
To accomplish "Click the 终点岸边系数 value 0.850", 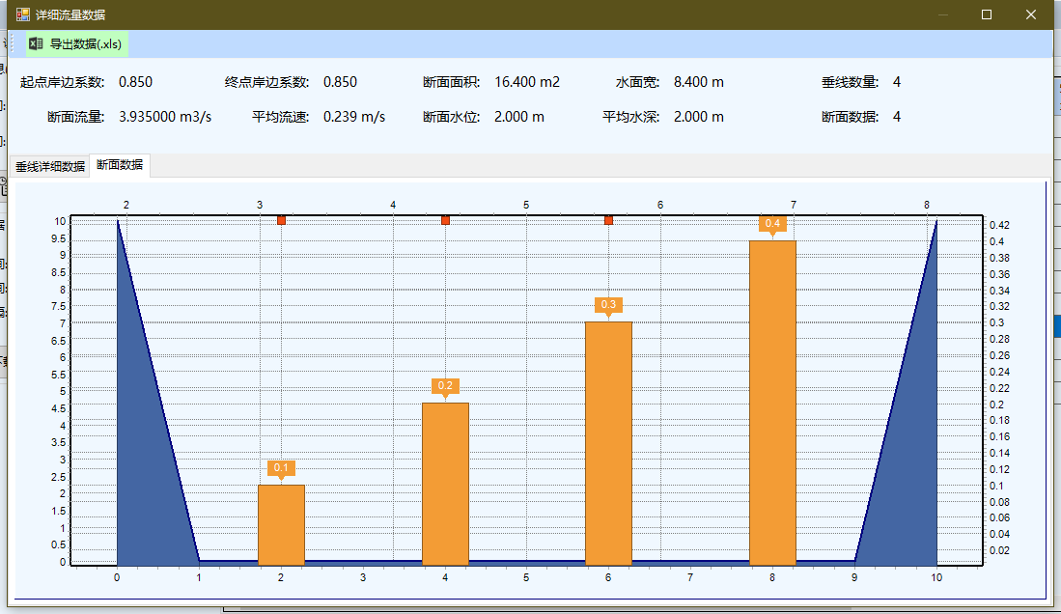I will (340, 82).
